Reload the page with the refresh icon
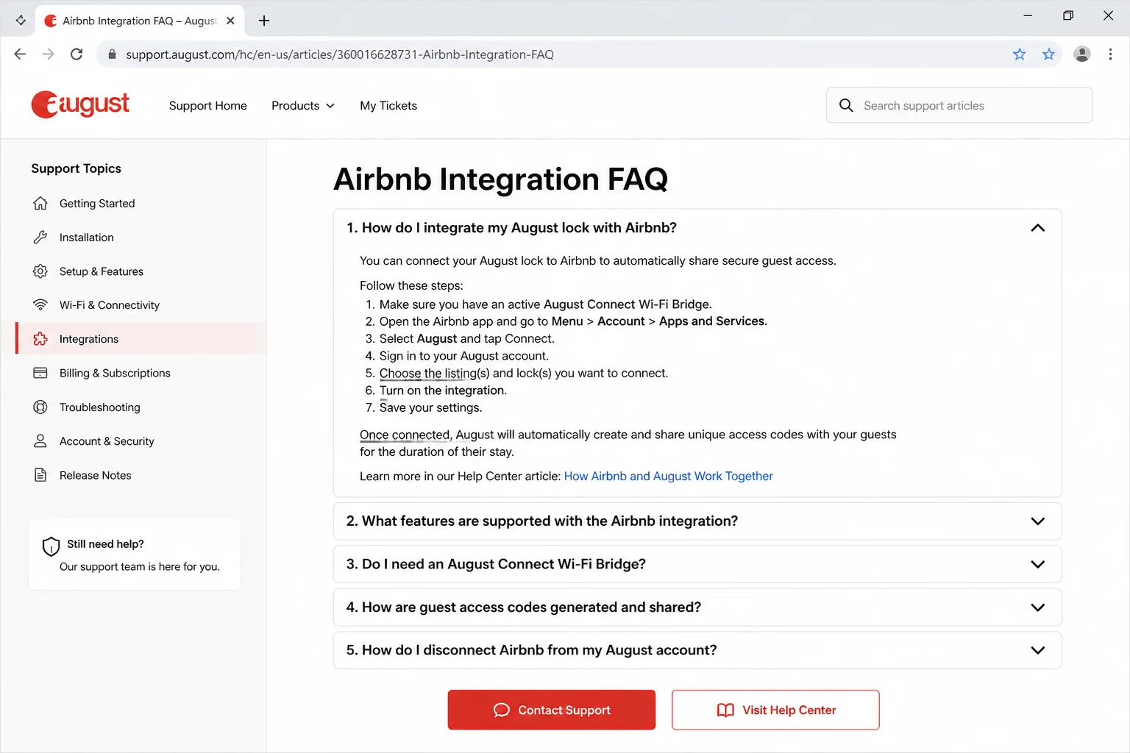Screen dimensions: 1130x753 (77, 54)
